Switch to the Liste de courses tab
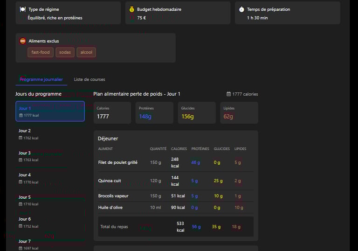 coord(89,80)
